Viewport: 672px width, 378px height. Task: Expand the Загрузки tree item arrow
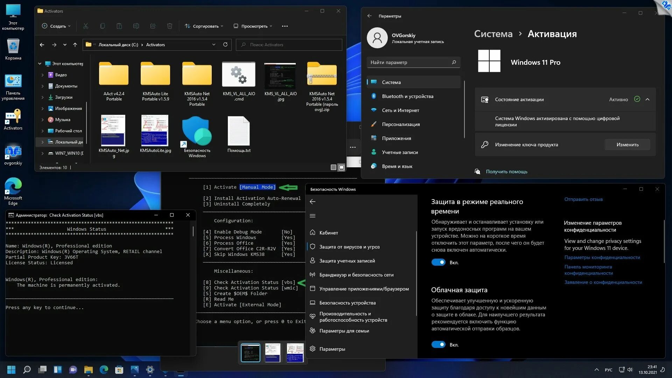tap(42, 97)
